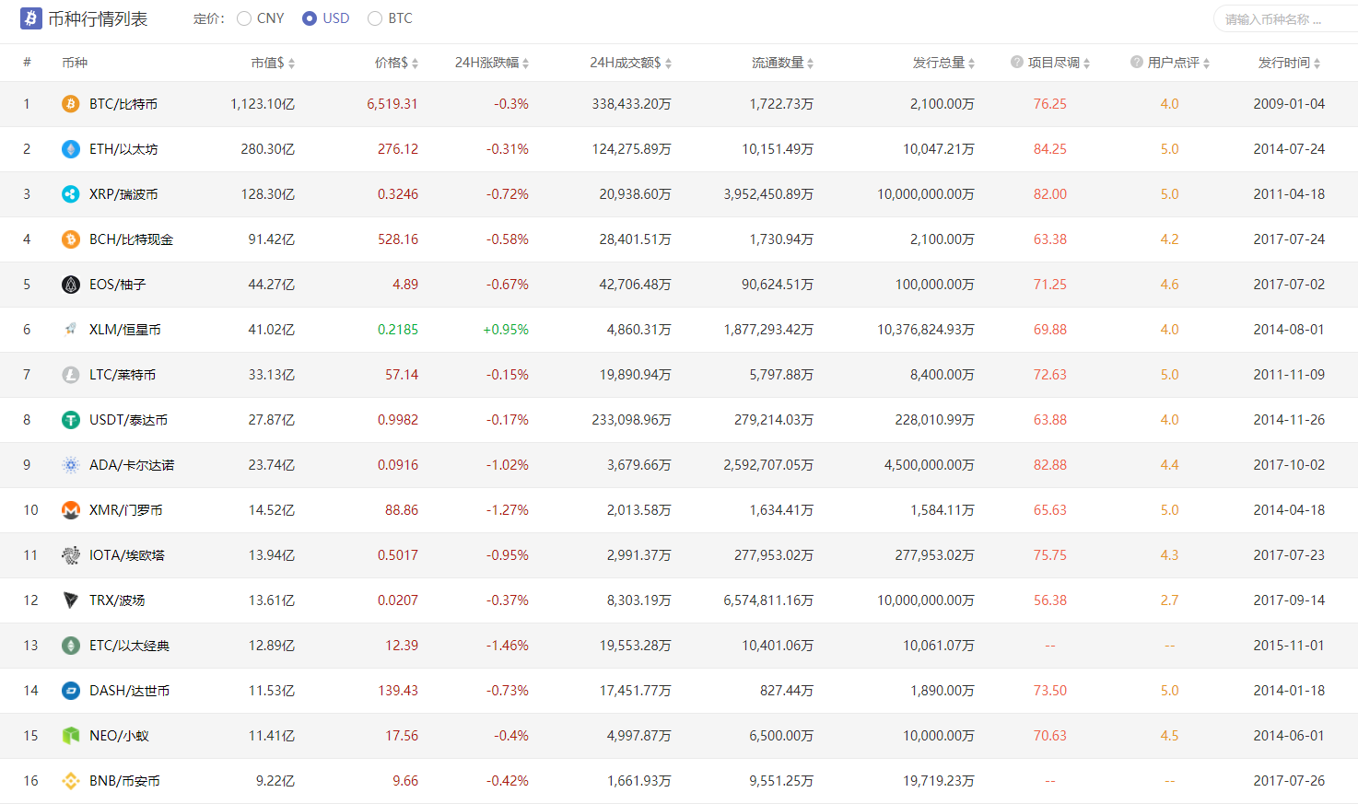Click the DASH coin icon
This screenshot has height=804, width=1358.
pyautogui.click(x=71, y=691)
